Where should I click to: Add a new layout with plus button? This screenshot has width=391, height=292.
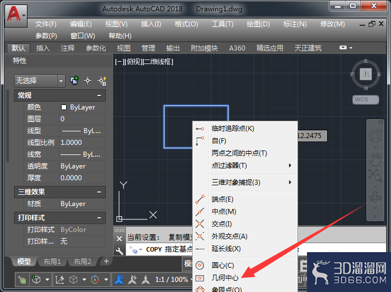tap(106, 261)
